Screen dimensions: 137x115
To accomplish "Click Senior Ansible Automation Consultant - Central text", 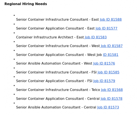I will (x=56, y=107).
